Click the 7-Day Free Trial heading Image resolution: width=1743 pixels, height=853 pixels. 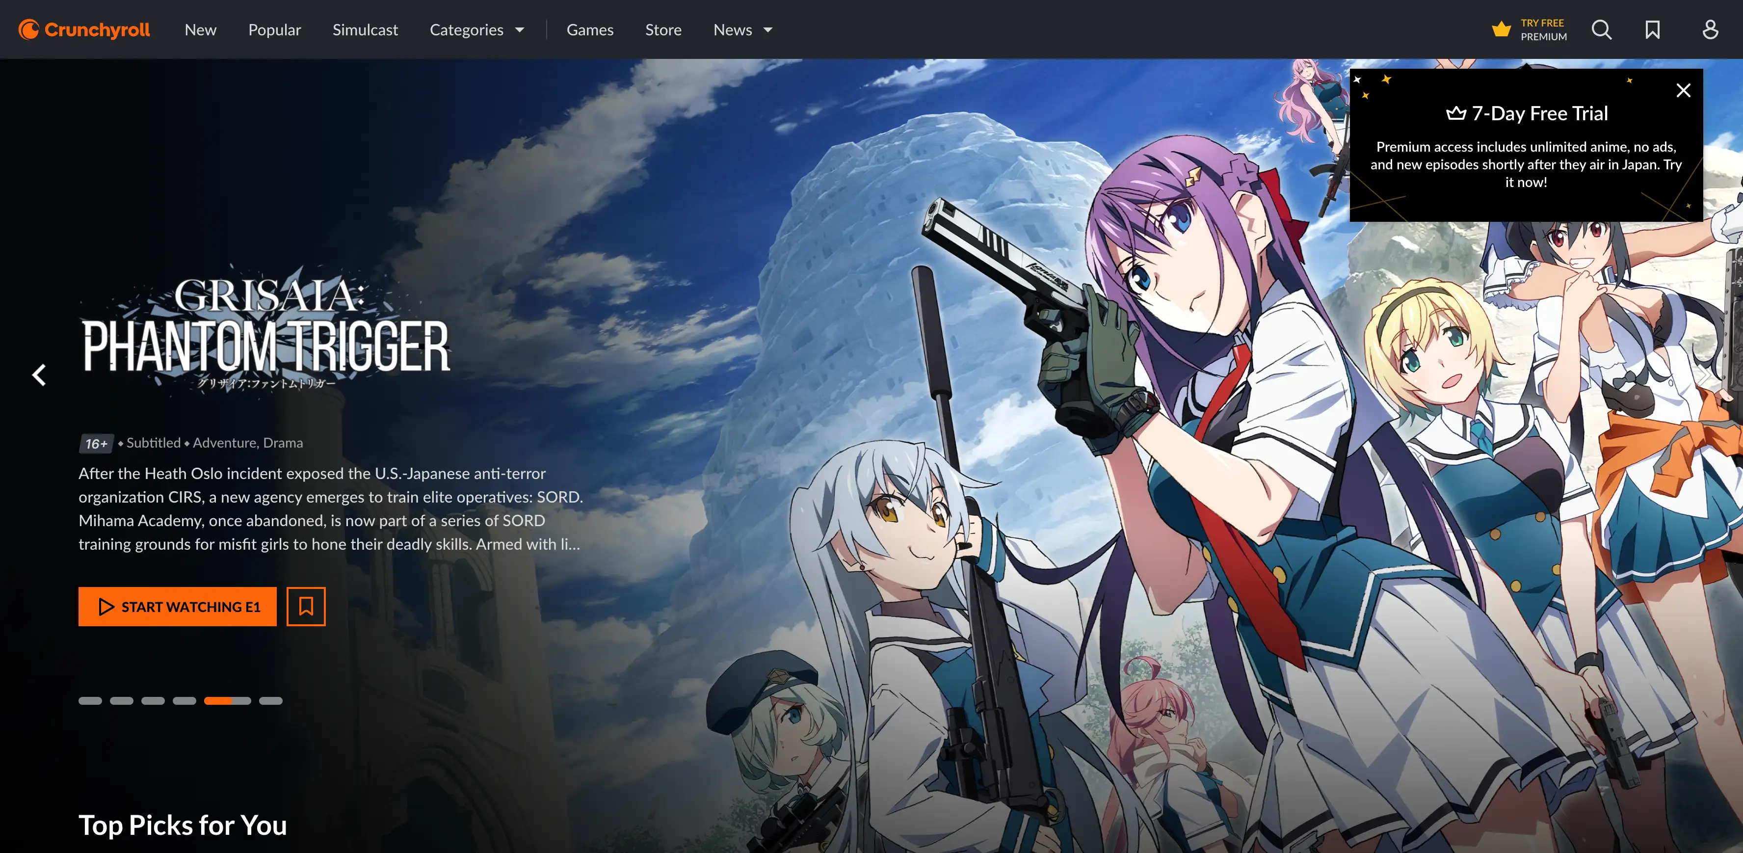coord(1527,113)
